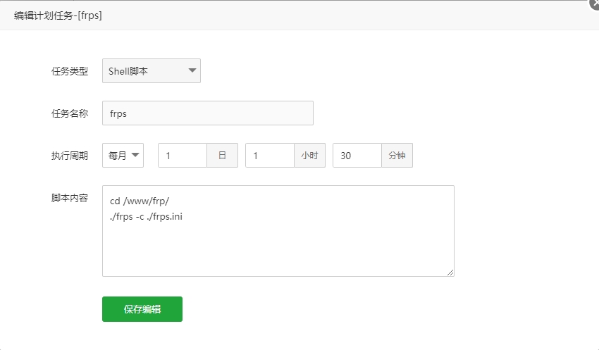
Task: Close the edit scheduled task dialog
Action: (594, 3)
